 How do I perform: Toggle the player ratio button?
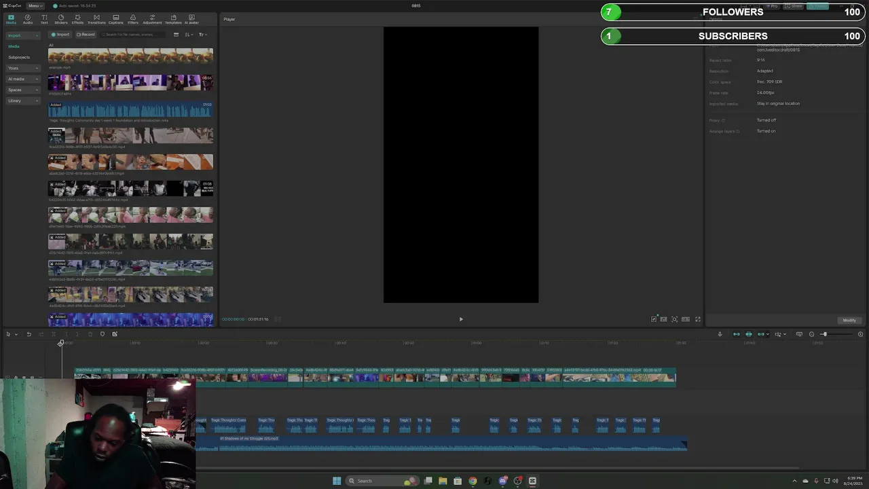[x=686, y=319]
